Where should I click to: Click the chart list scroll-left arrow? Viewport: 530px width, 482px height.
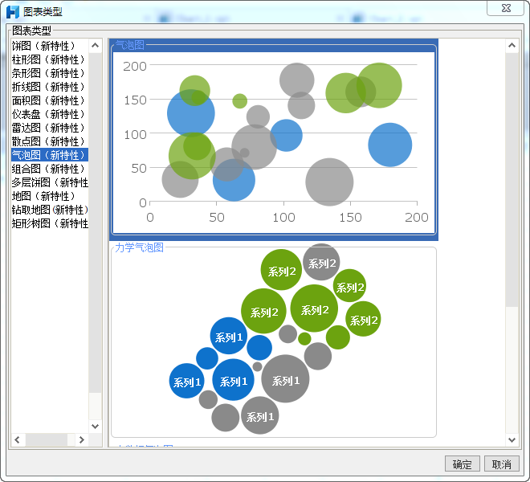point(17,439)
